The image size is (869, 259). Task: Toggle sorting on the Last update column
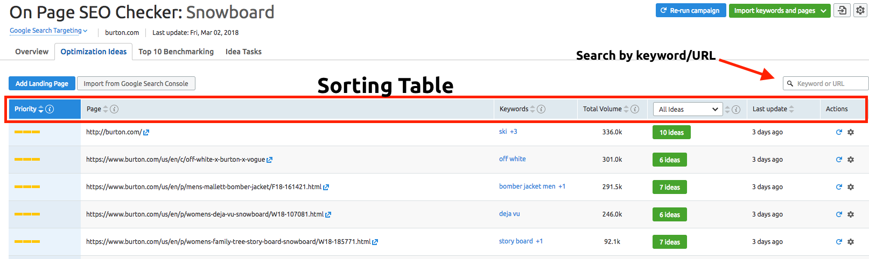coord(791,109)
